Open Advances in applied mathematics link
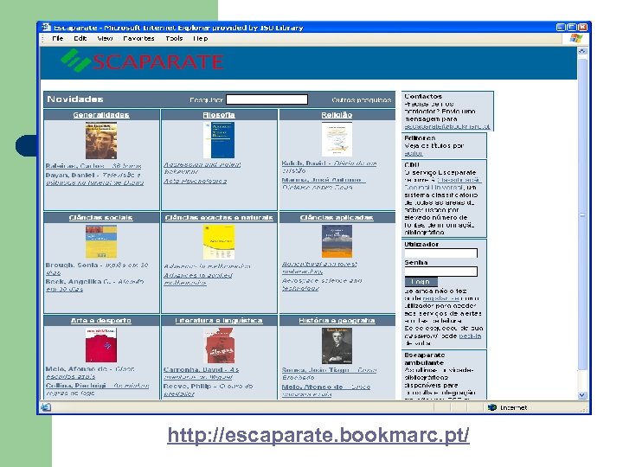The image size is (623, 467). (198, 278)
